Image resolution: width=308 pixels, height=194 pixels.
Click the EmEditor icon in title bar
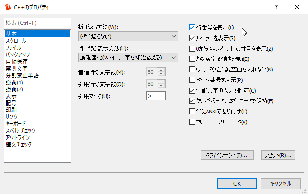click(8, 7)
